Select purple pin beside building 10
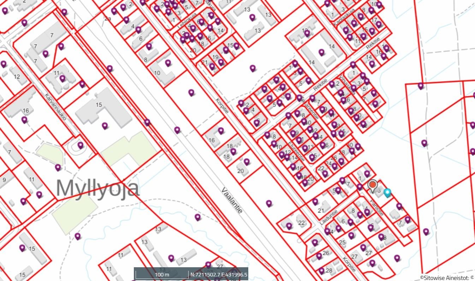 pyautogui.click(x=168, y=63)
